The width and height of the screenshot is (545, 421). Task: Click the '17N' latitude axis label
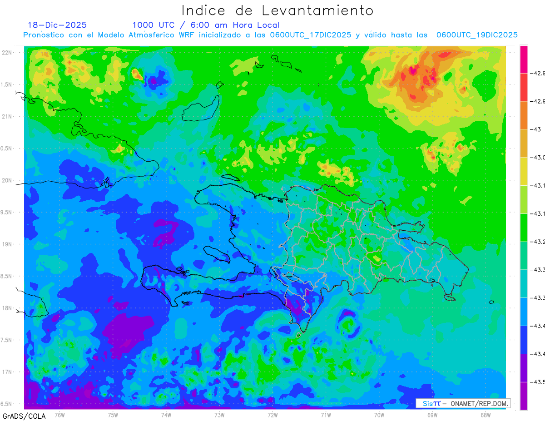coord(7,372)
